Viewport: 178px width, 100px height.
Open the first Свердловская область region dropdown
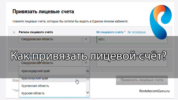[54, 39]
